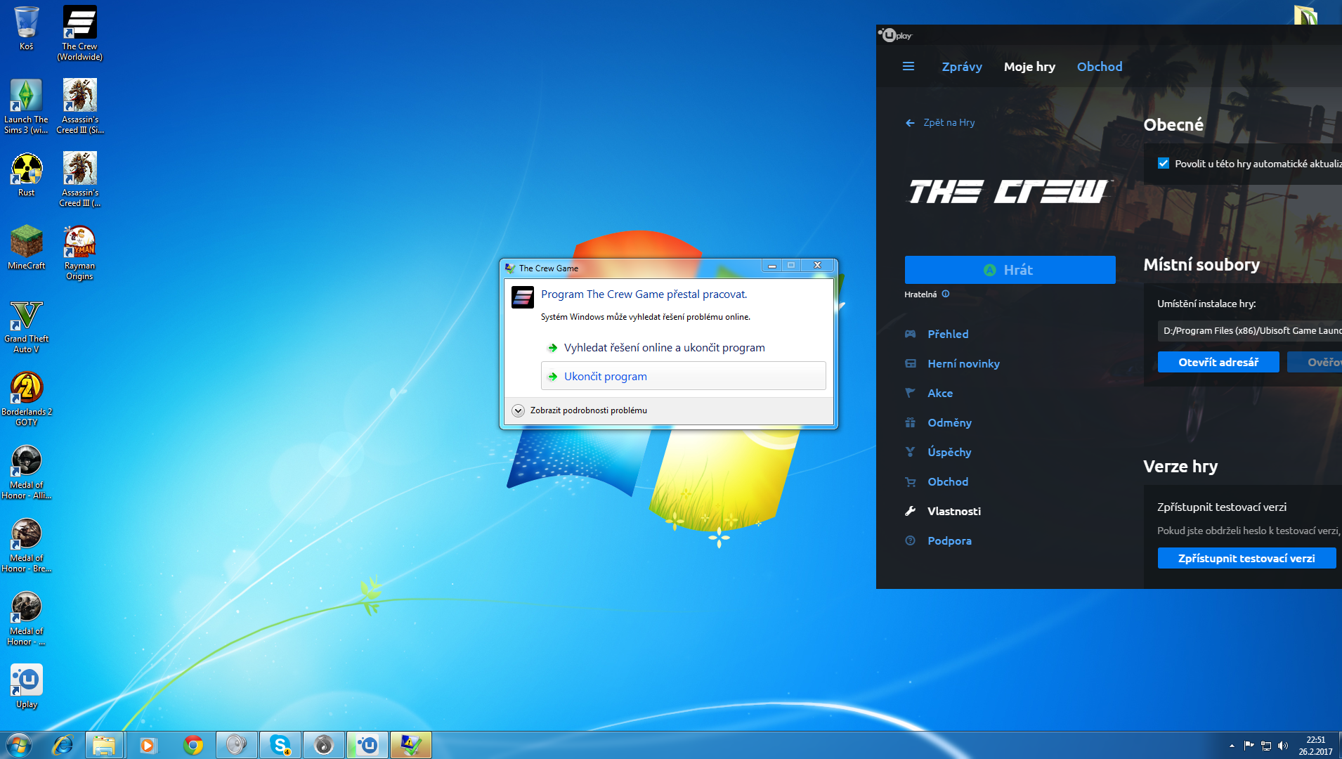Click the network icon in the system tray
The image size is (1342, 759).
click(1266, 746)
